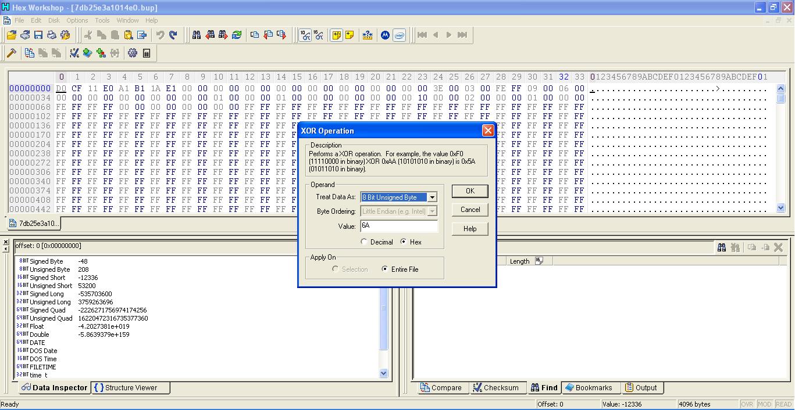Click the Add Bookmark toolbar icon
Screen dimensions: 795x410
tap(88, 53)
